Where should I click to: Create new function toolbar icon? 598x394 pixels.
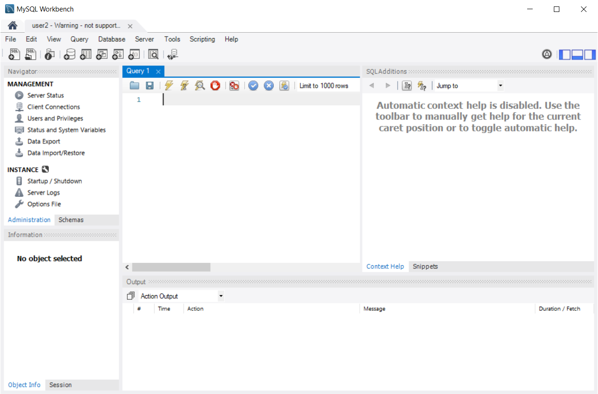(x=134, y=54)
